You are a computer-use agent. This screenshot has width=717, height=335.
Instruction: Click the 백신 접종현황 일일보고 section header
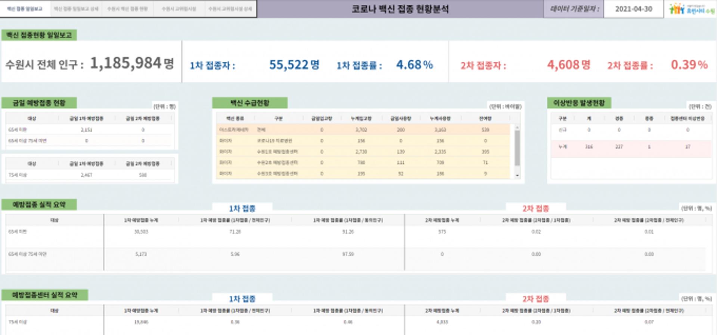tap(39, 35)
